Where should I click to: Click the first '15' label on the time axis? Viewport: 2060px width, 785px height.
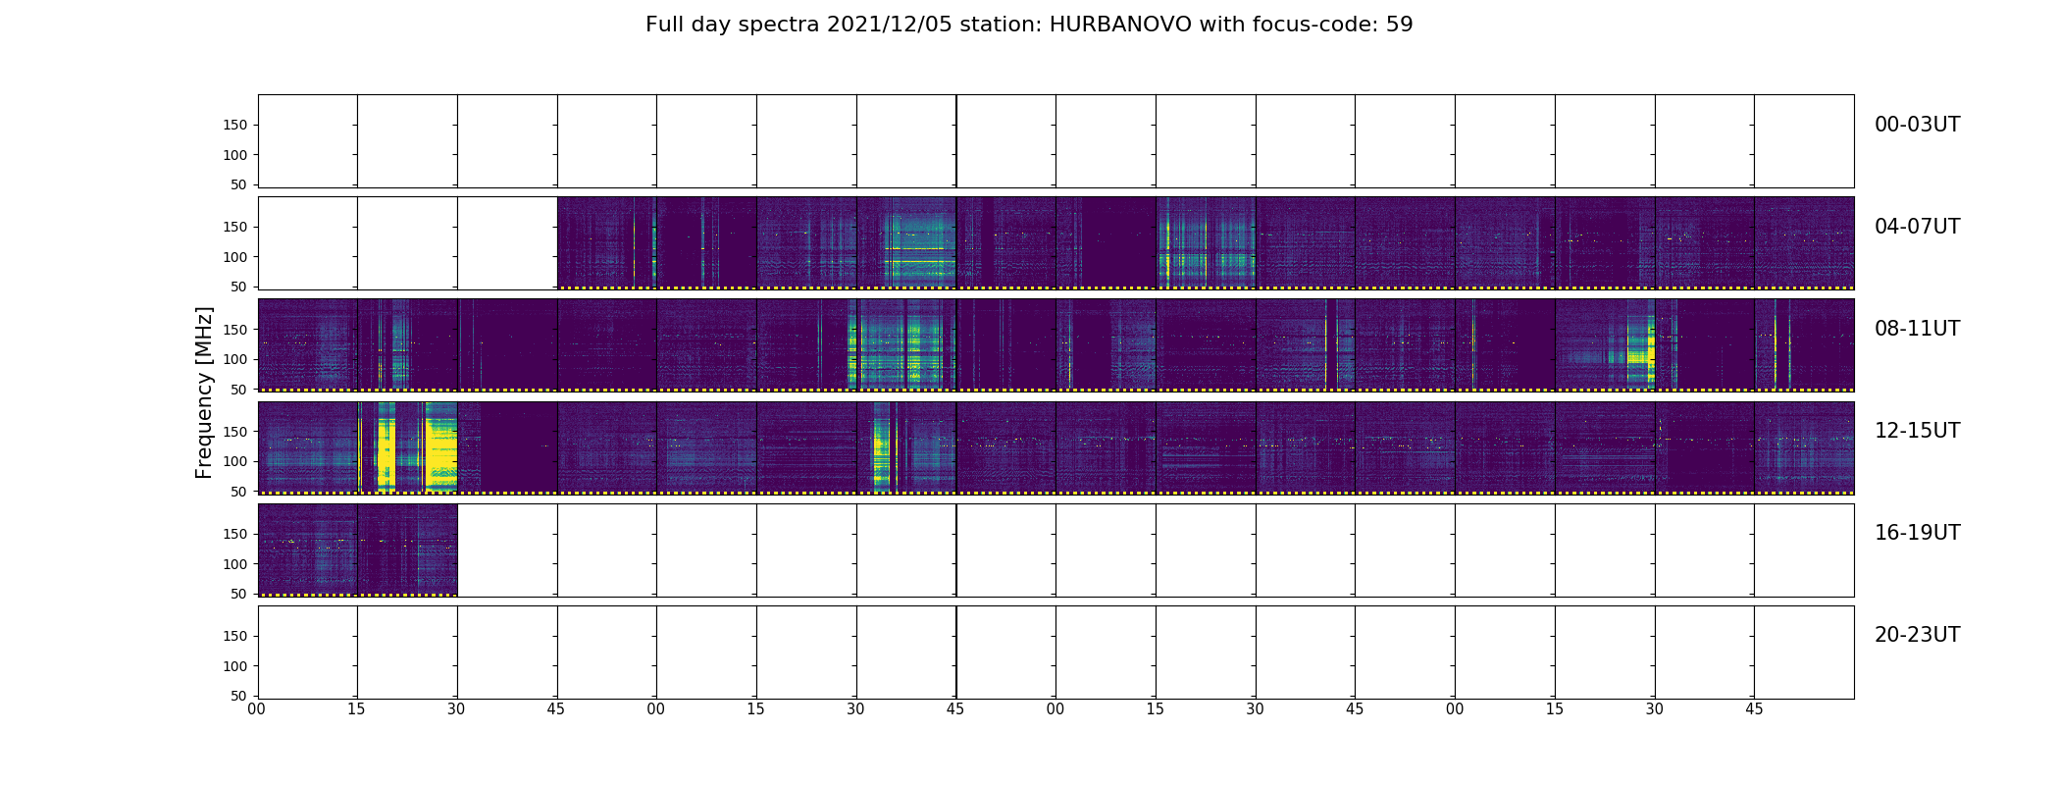[356, 709]
